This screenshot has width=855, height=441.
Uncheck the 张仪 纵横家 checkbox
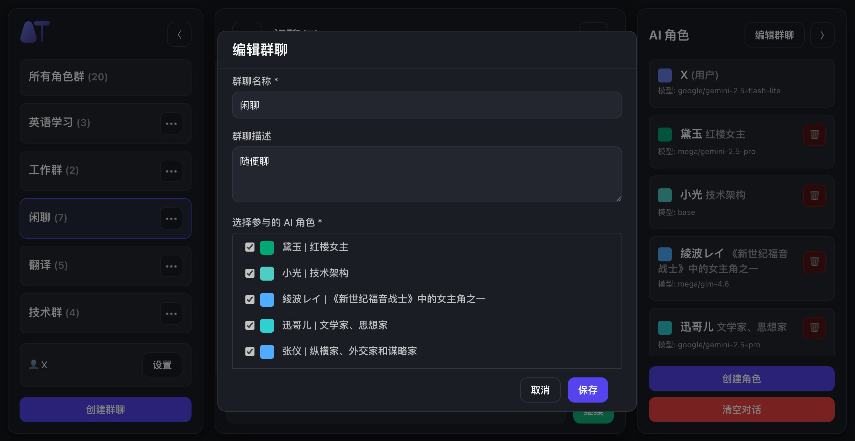(250, 351)
